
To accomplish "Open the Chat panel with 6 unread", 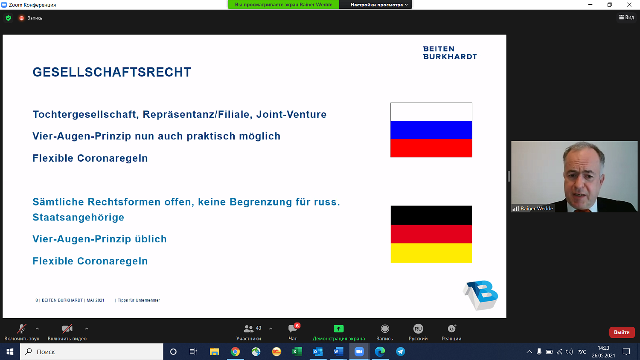I will [x=293, y=332].
